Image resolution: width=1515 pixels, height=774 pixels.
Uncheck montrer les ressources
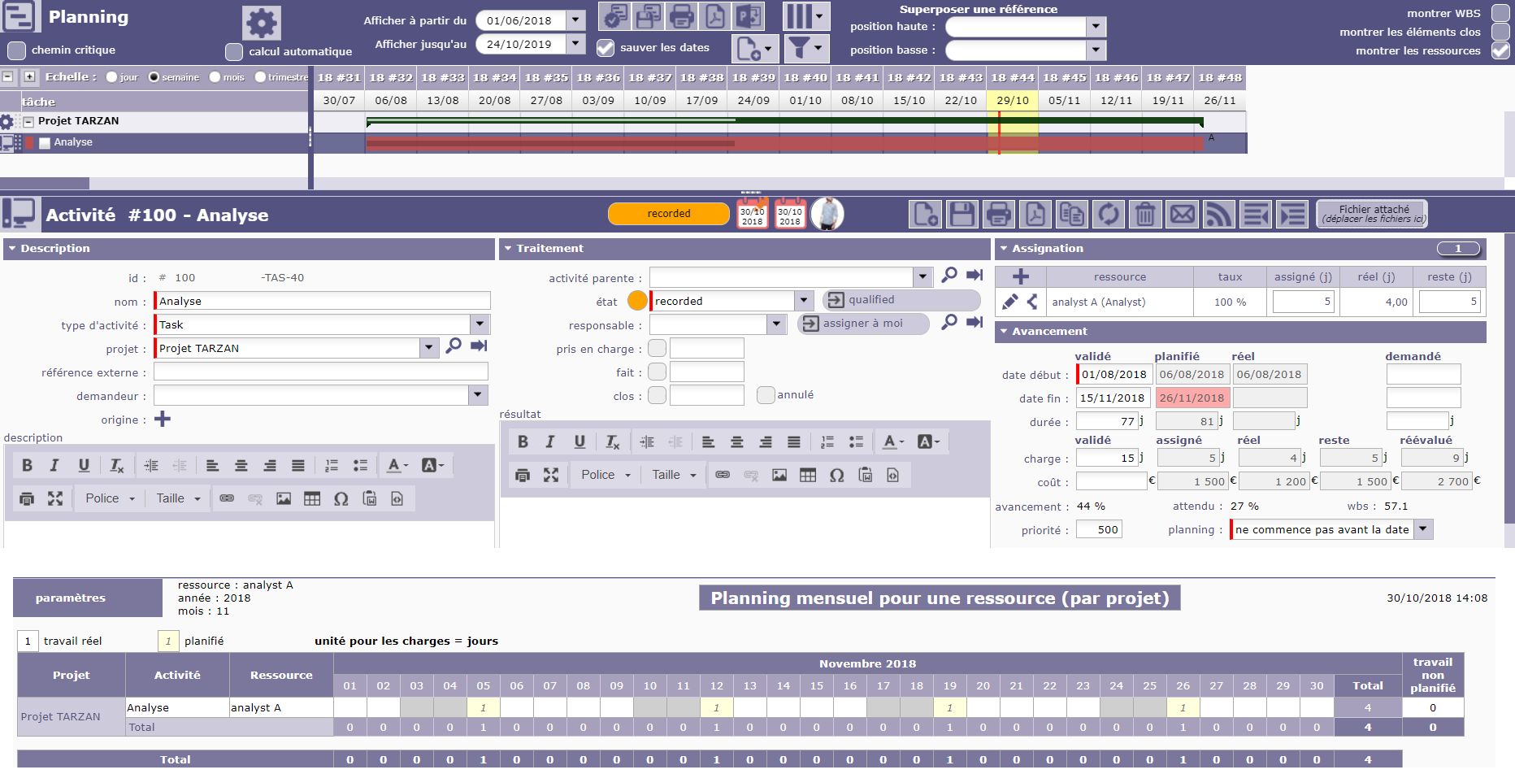(x=1501, y=50)
